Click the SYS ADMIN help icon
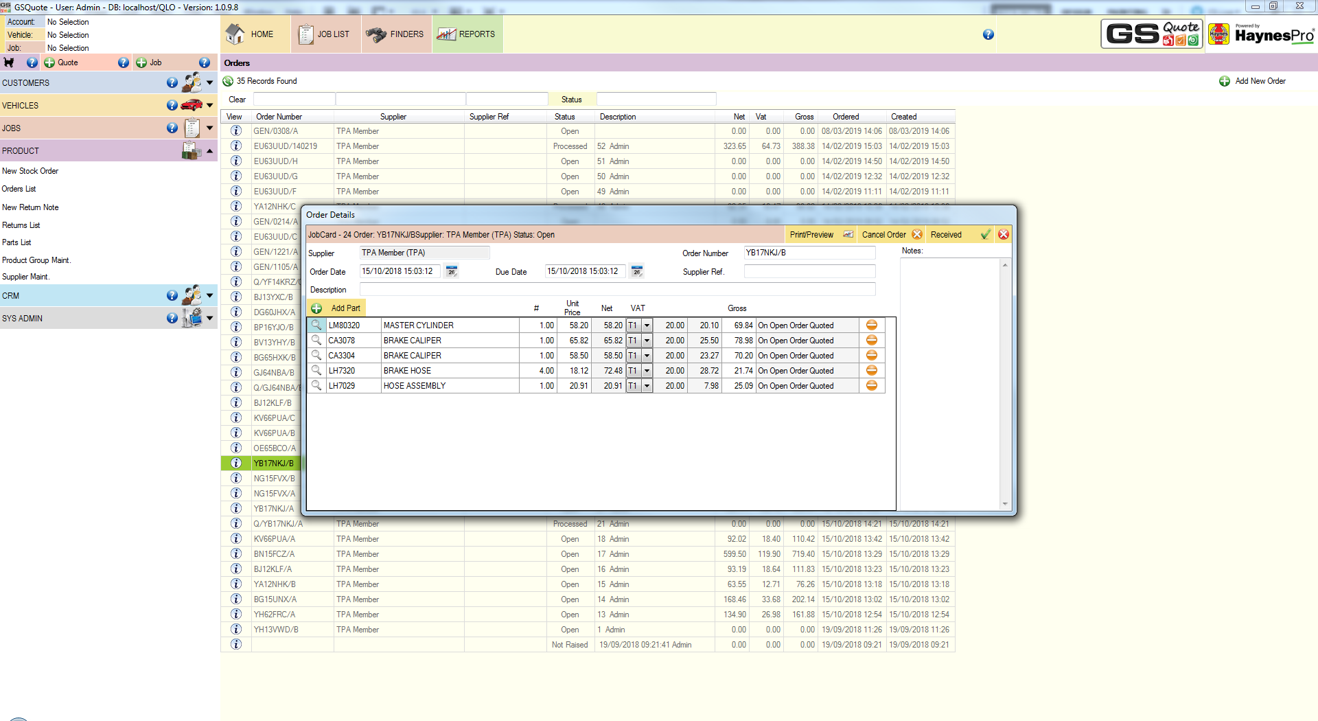 click(x=172, y=319)
